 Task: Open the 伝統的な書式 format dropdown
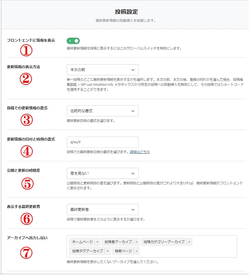102,111
